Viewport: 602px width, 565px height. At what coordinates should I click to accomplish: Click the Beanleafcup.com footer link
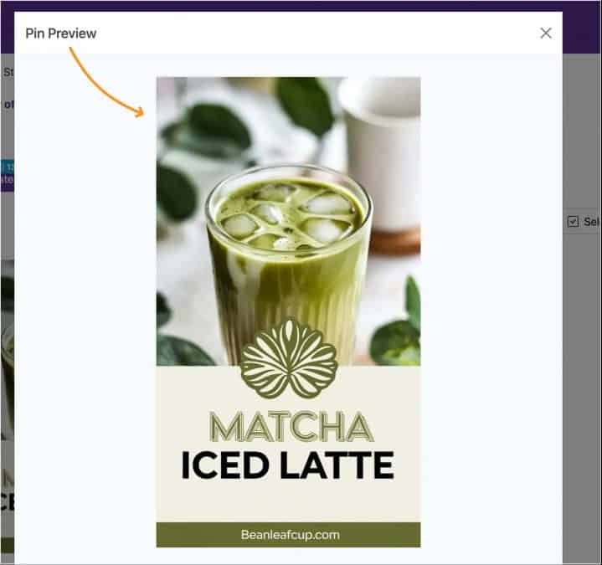coord(290,535)
